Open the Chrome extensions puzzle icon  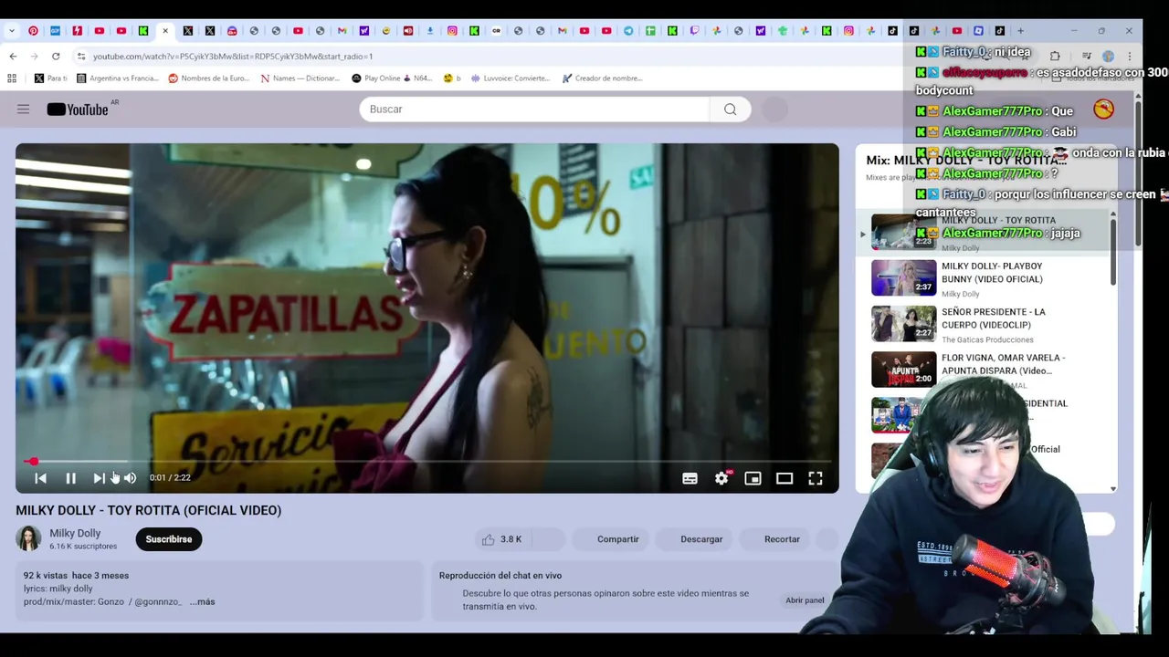tap(1055, 56)
